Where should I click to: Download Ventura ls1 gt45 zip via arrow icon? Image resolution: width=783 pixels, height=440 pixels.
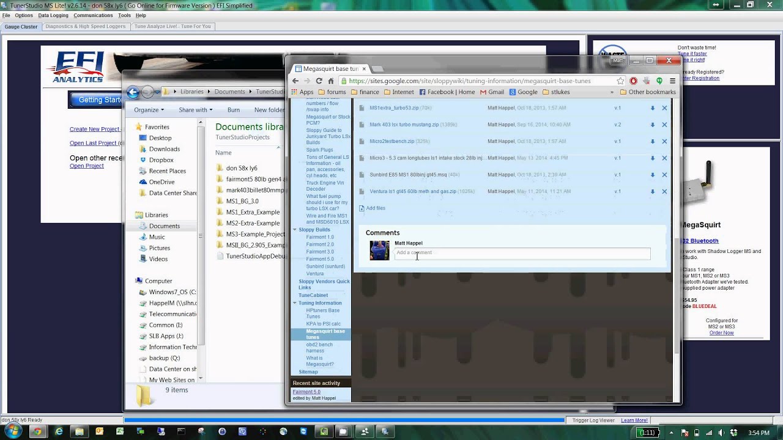pos(652,191)
